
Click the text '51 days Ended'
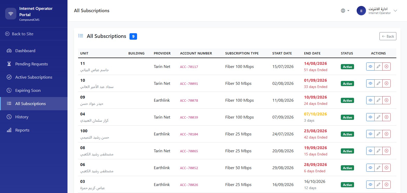point(316,70)
